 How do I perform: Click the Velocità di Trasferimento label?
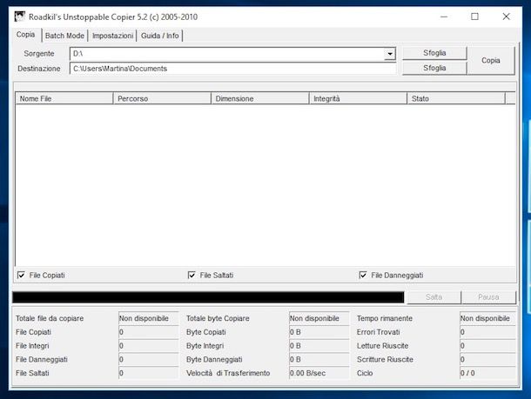(228, 373)
